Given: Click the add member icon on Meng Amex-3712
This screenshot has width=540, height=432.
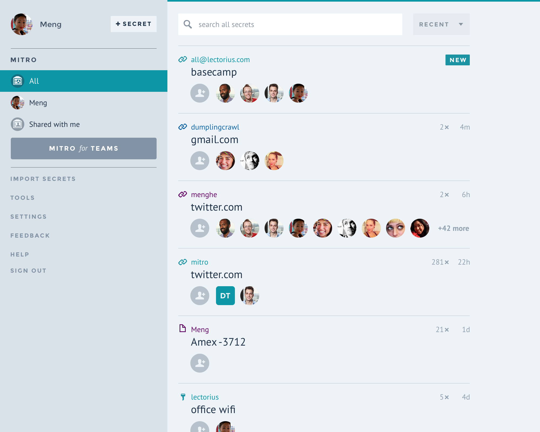Looking at the screenshot, I should (200, 363).
